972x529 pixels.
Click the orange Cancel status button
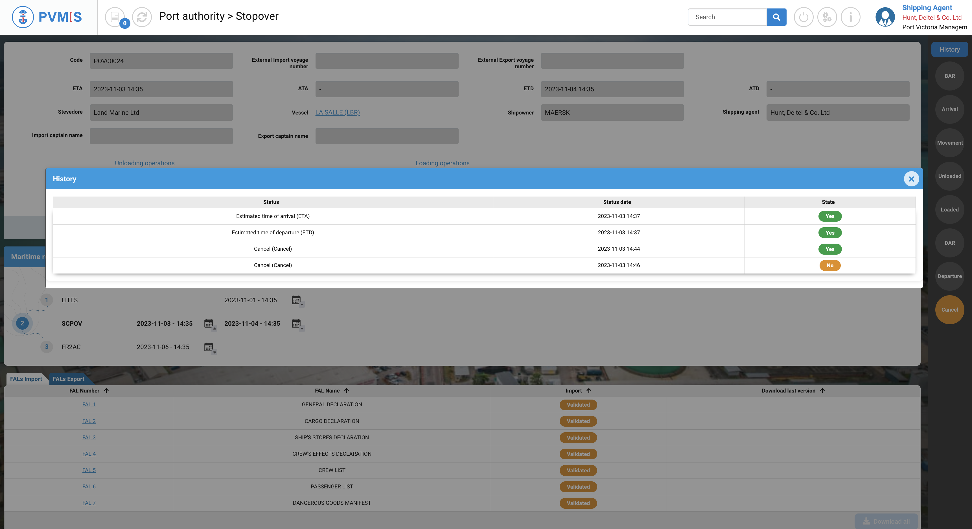click(949, 310)
